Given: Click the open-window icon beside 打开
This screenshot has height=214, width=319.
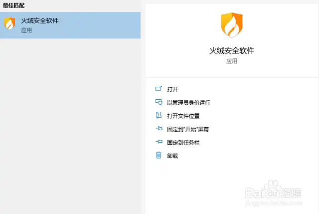Looking at the screenshot, I should pos(159,89).
